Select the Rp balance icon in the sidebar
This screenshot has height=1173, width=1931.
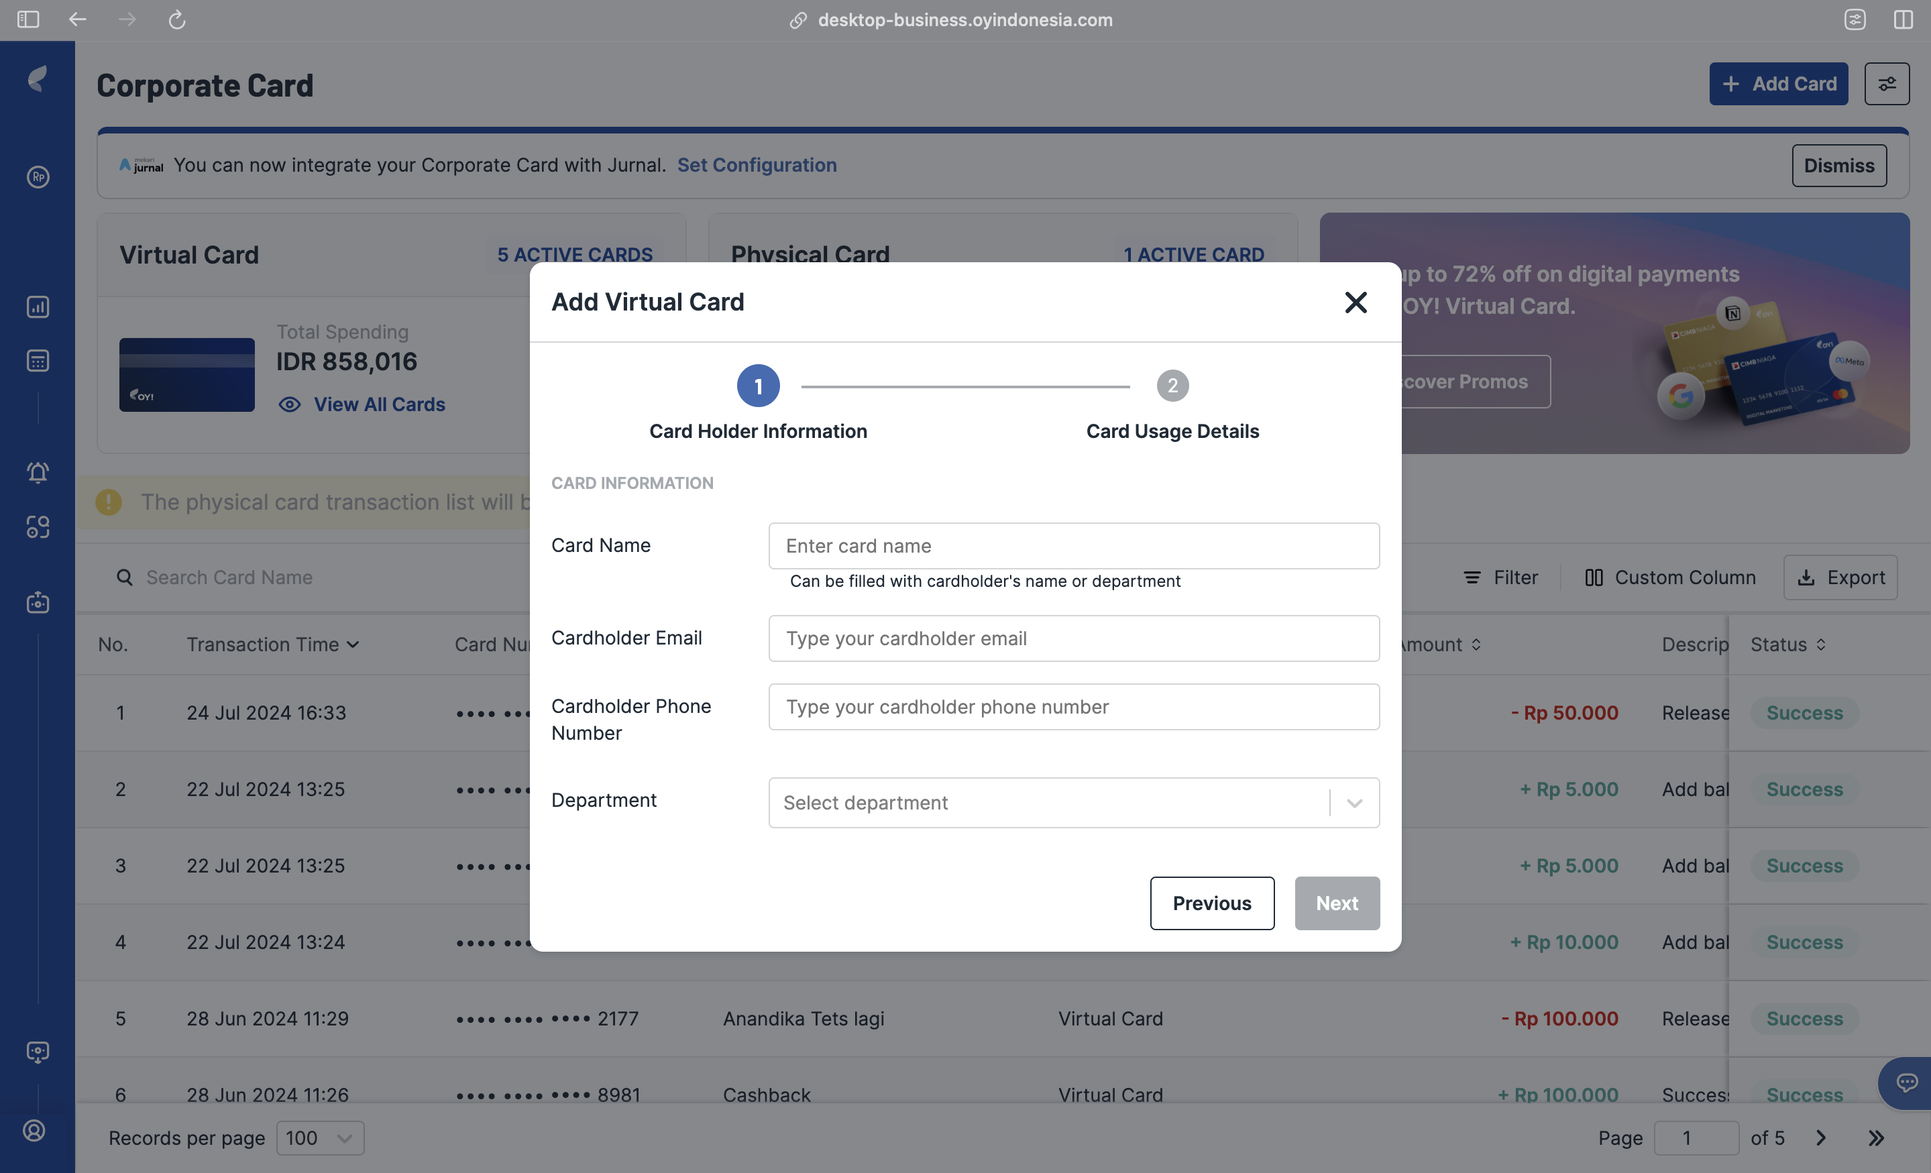coord(37,177)
